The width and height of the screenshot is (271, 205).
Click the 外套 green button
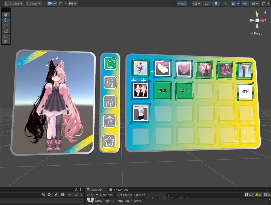tap(163, 91)
